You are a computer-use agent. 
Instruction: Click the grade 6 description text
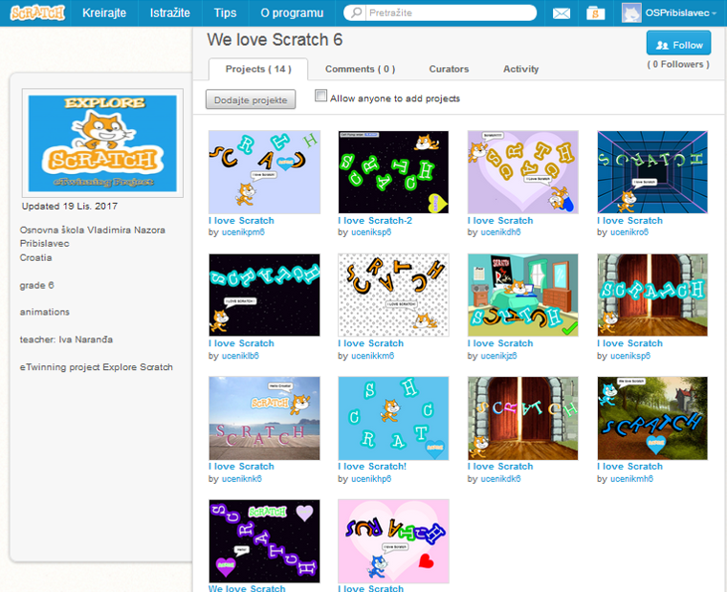pos(36,286)
